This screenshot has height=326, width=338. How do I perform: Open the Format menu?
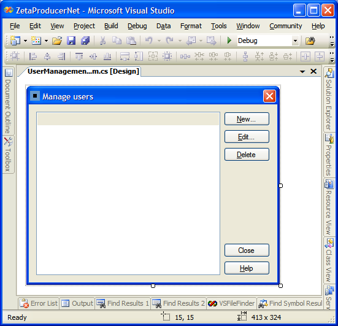click(x=191, y=26)
